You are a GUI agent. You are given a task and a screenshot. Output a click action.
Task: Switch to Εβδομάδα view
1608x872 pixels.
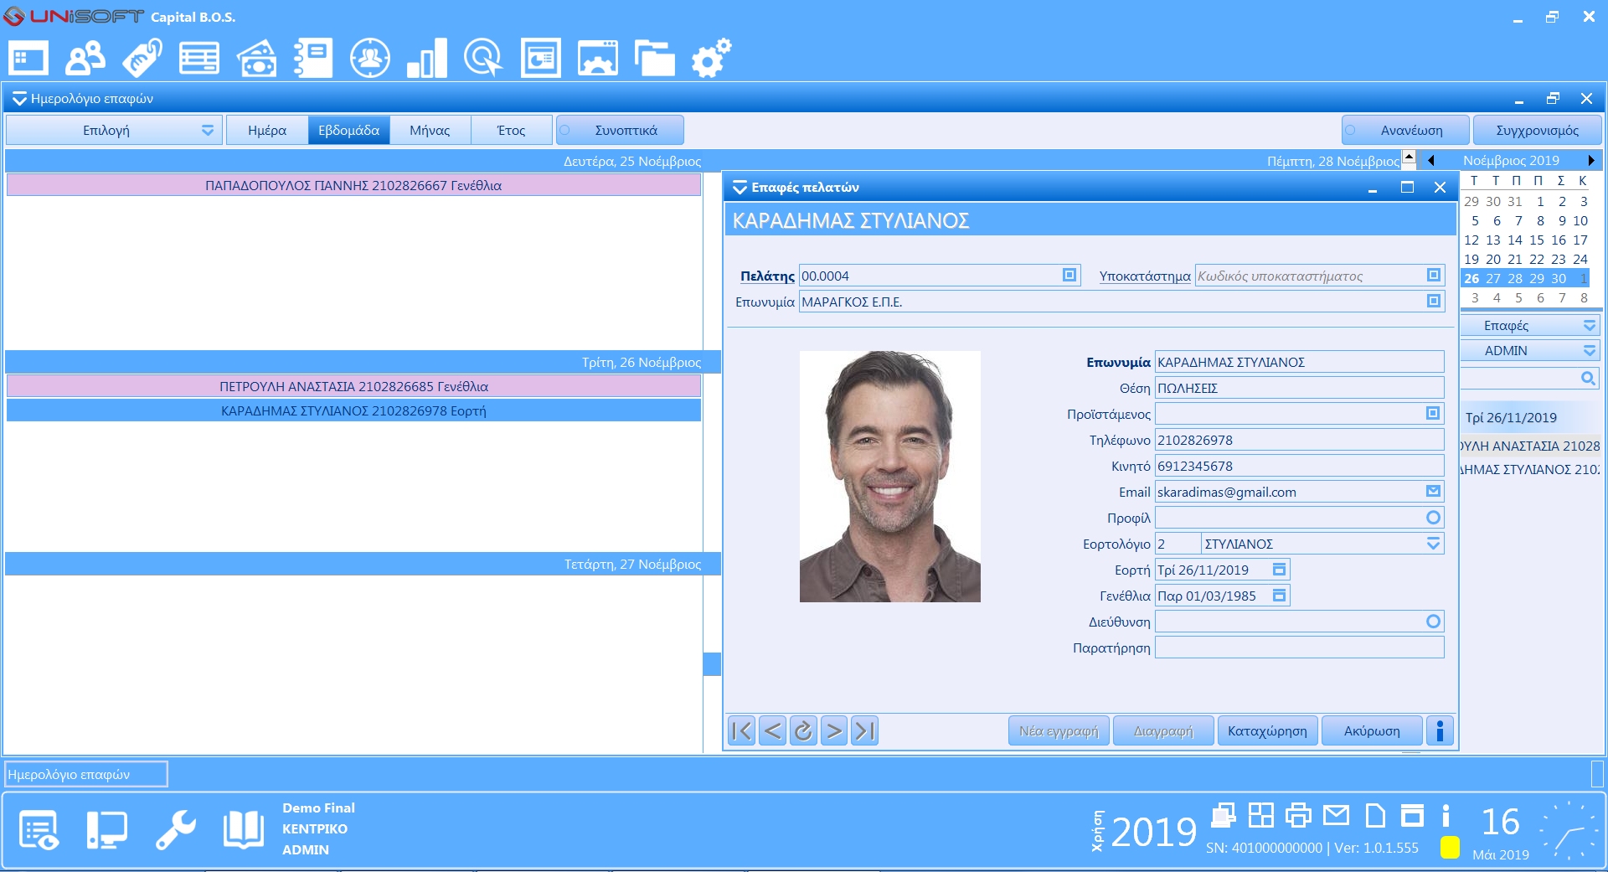point(348,131)
